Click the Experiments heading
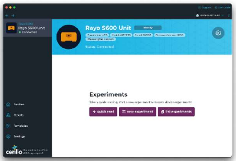Screen dimensions: 236x161 (108, 94)
